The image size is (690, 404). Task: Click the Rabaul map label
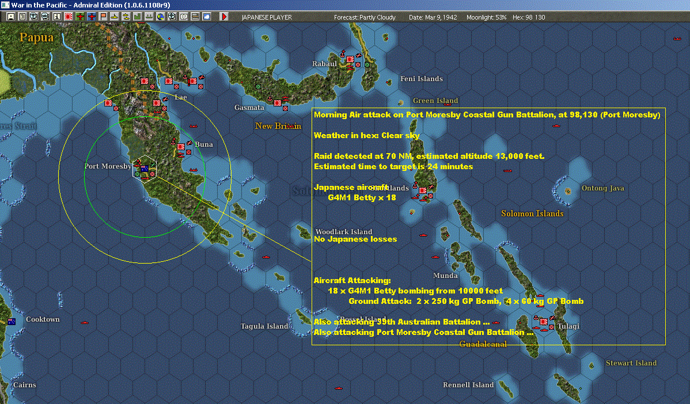click(324, 64)
